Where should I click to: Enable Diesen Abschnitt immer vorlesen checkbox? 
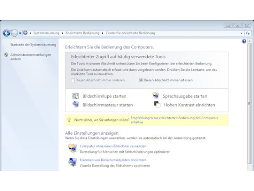(x=73, y=80)
